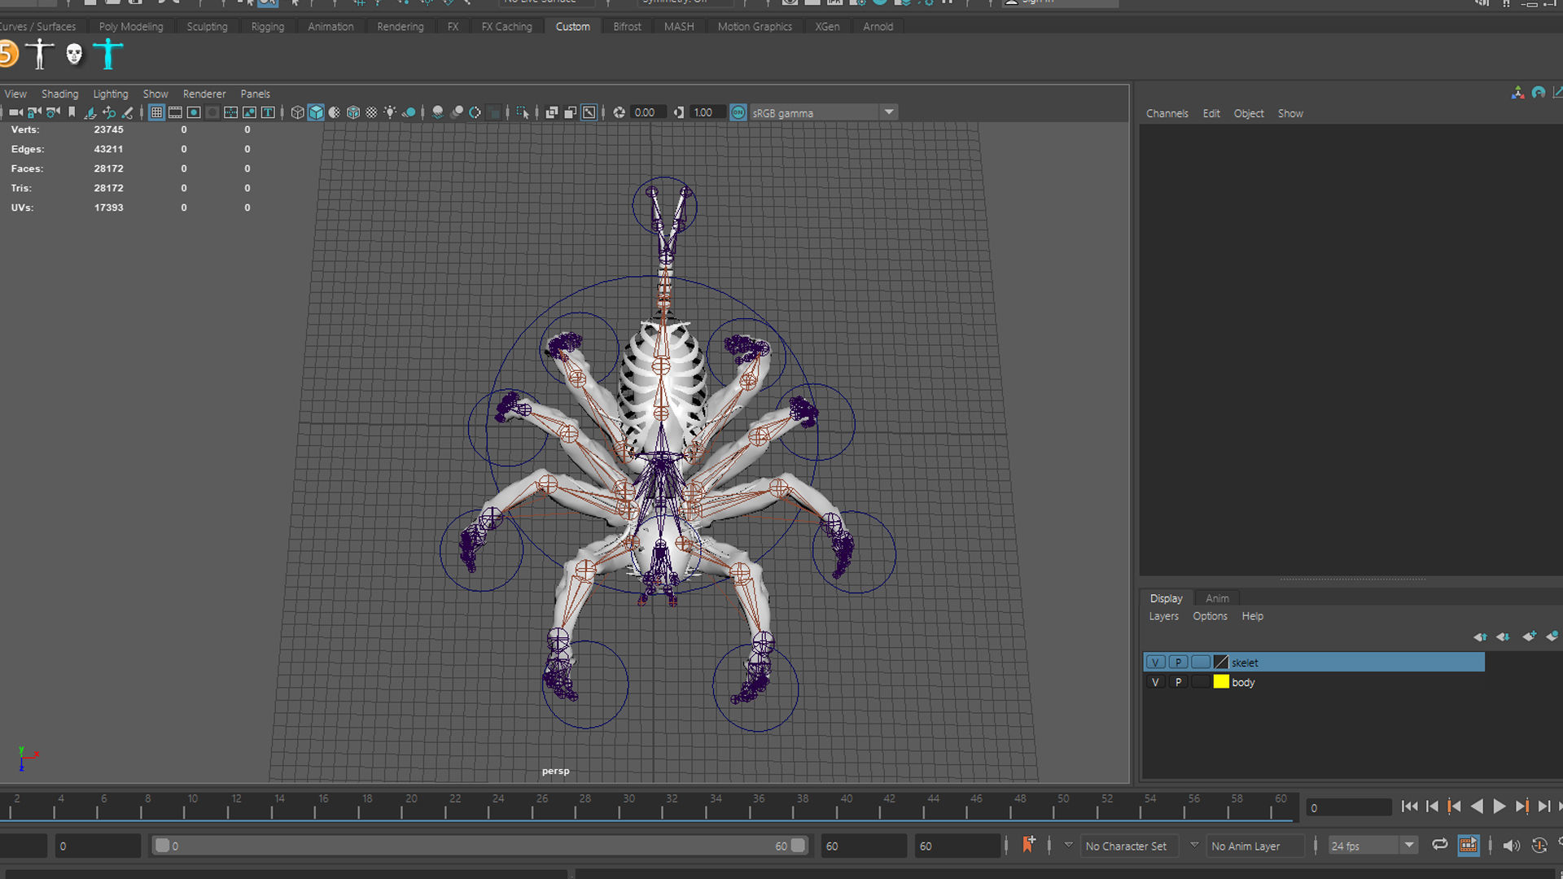Image resolution: width=1563 pixels, height=879 pixels.
Task: Toggle the viewport grid display
Action: 156,112
